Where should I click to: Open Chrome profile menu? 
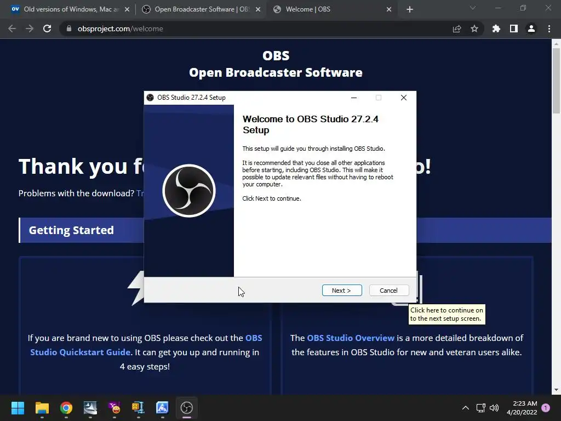531,29
